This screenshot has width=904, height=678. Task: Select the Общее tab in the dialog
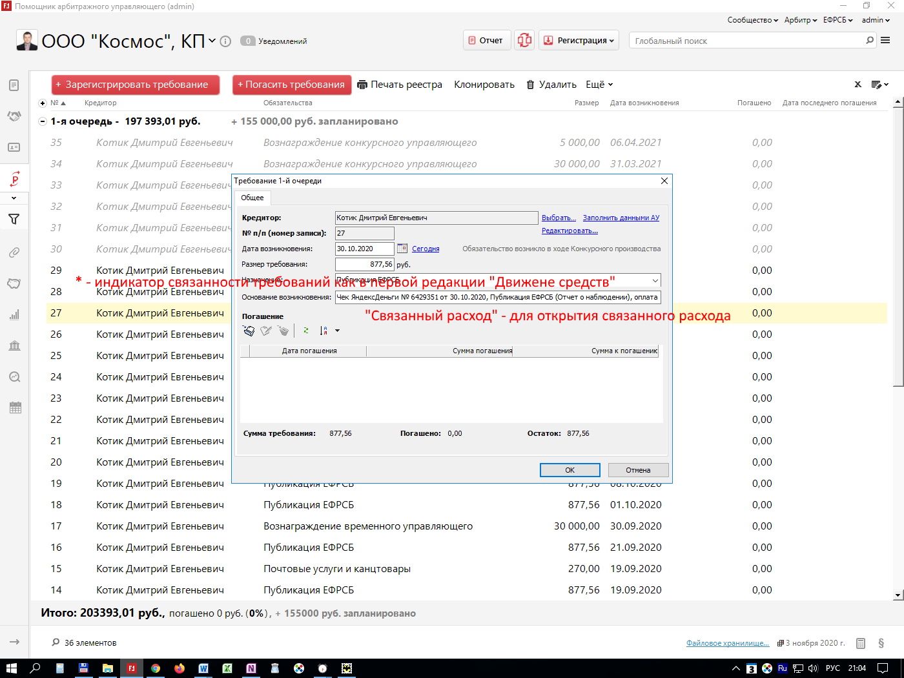click(x=252, y=198)
